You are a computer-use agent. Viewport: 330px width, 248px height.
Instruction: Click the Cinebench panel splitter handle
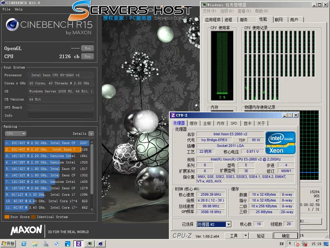pos(100,125)
